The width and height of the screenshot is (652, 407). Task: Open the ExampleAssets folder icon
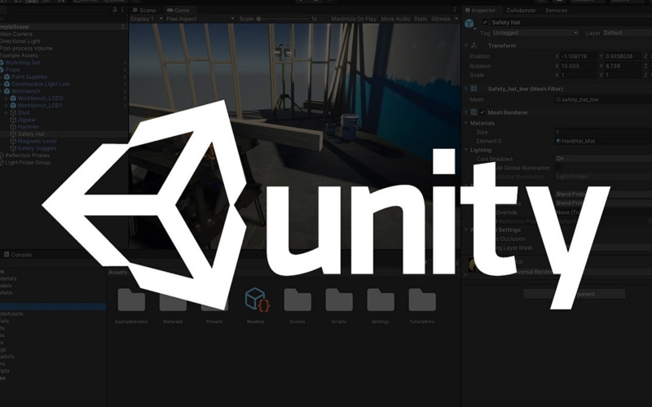tap(131, 300)
